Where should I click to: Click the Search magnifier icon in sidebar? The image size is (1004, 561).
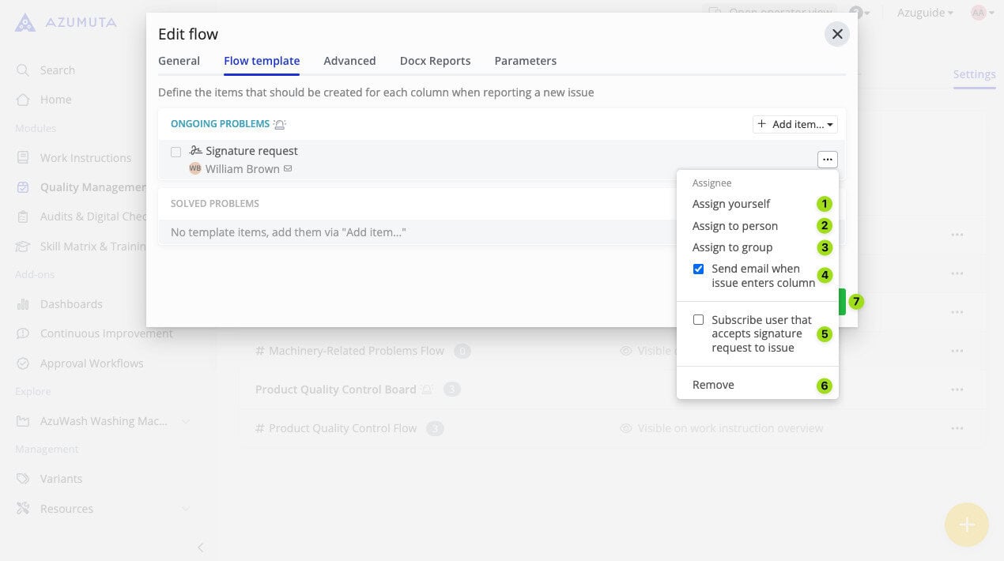(x=23, y=70)
